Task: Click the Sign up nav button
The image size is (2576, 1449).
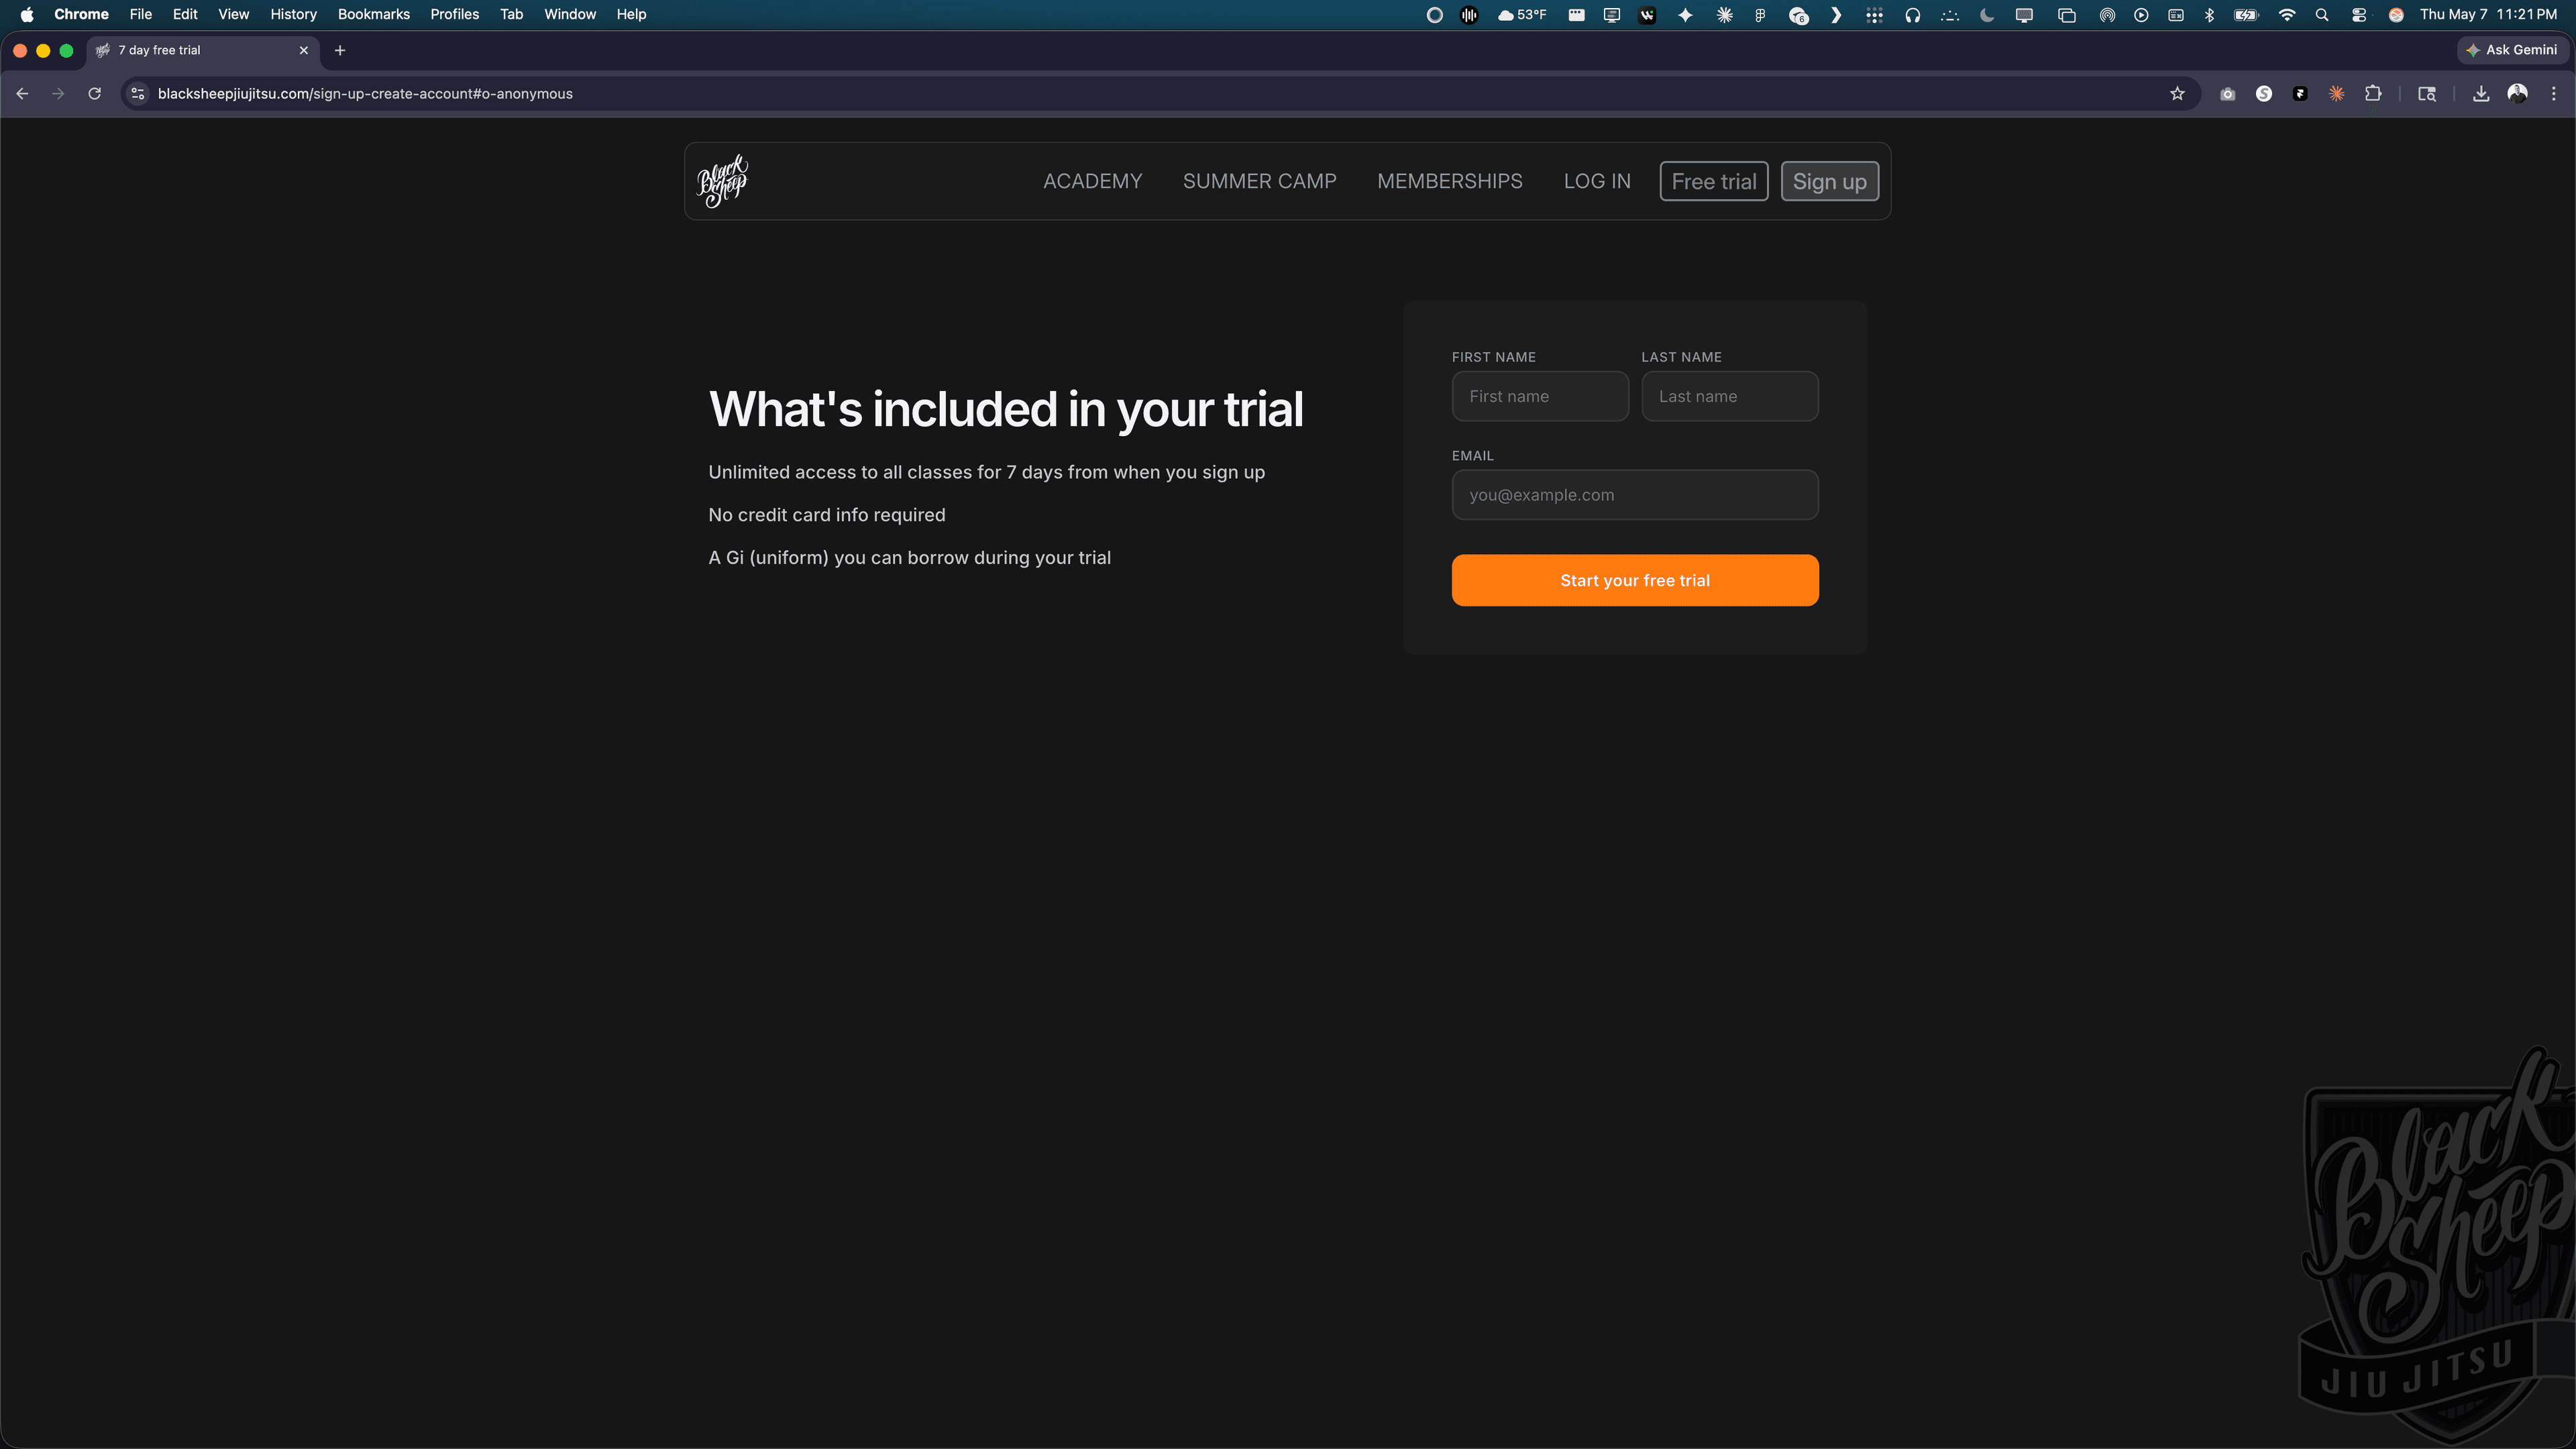Action: click(1830, 181)
